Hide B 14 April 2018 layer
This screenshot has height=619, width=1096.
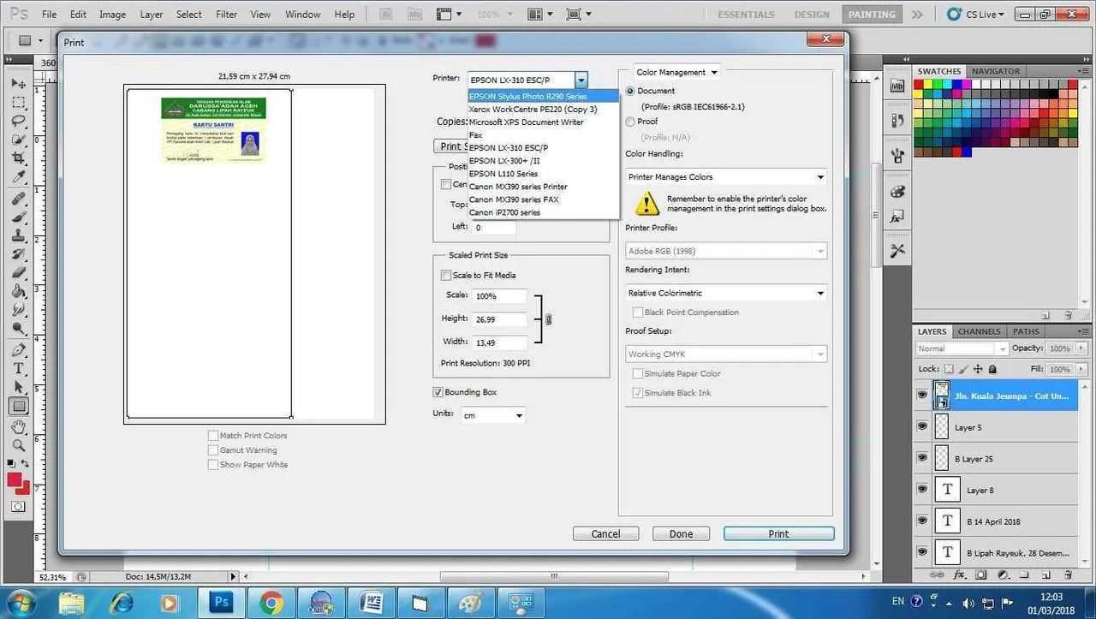coord(922,521)
